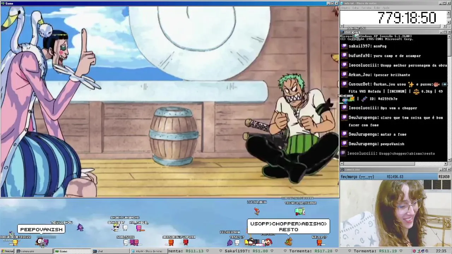452x254 pixels.
Task: Click the PEEPOVANISH speech bubble
Action: pyautogui.click(x=41, y=230)
